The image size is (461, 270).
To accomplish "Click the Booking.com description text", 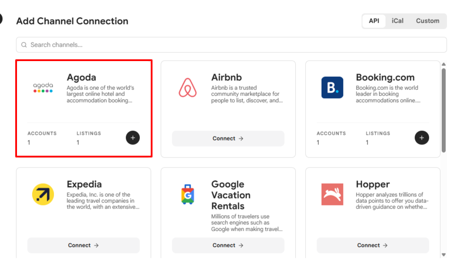I will click(x=388, y=94).
